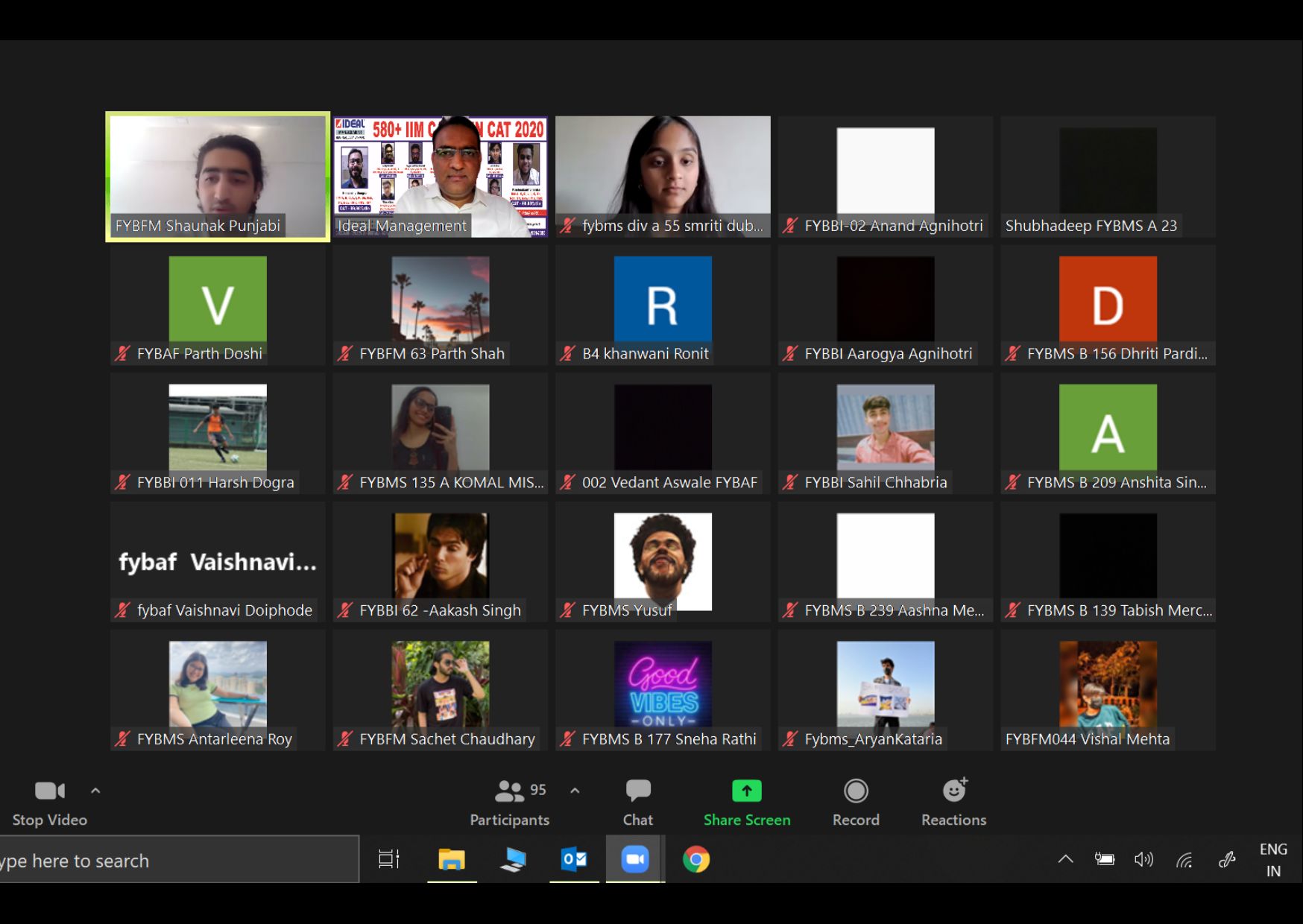
Task: Click the name label 'FYBAF Parth Doshi'
Action: [200, 354]
